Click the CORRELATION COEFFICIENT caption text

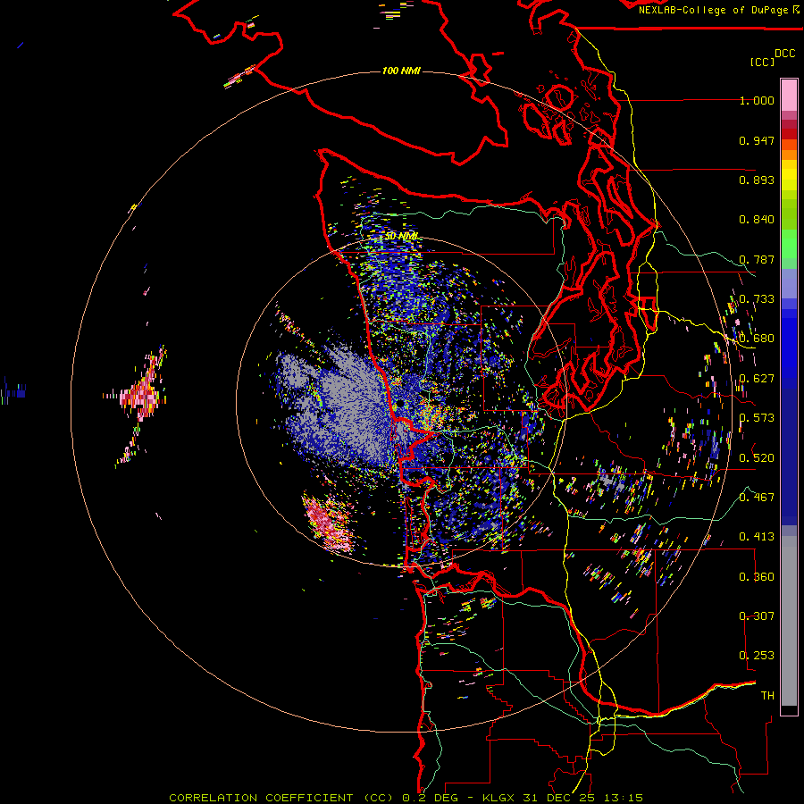point(261,798)
